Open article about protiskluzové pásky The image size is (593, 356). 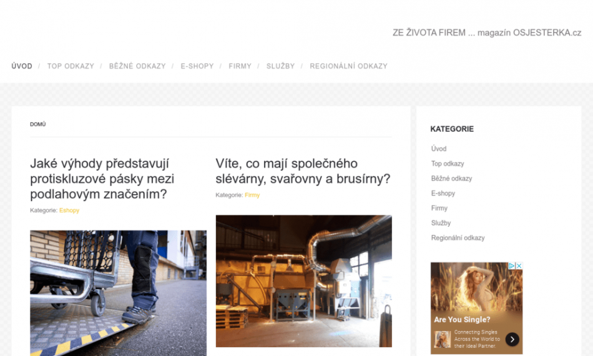(x=102, y=179)
